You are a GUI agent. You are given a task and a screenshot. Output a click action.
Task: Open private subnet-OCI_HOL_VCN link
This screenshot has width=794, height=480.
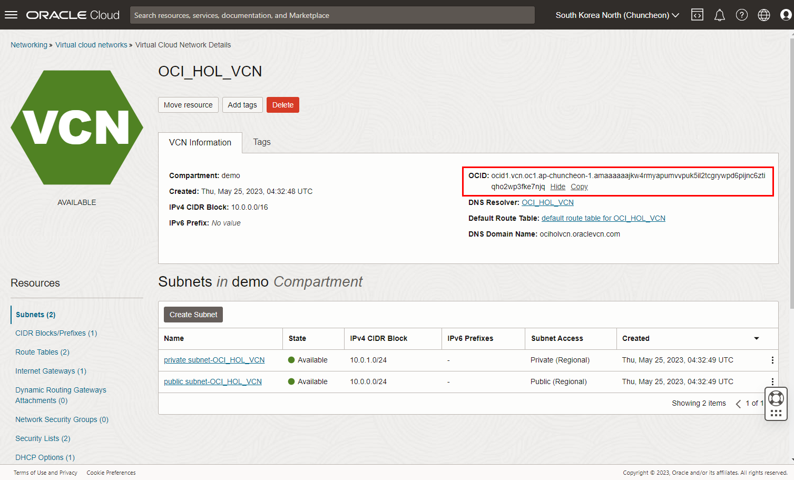point(214,360)
